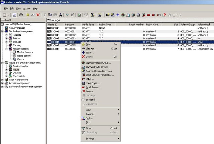Toggle the tree view pane button
Image resolution: width=214 pixels, height=144 pixels.
click(x=14, y=15)
